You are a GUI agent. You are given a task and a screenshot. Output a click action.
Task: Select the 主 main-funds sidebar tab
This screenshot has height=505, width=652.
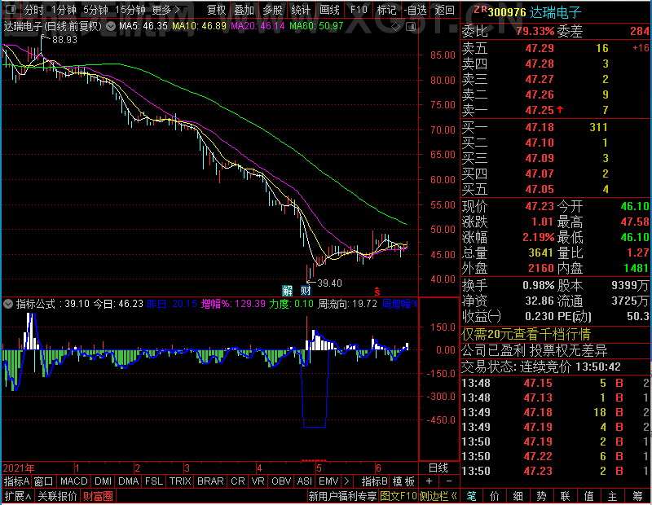click(613, 496)
